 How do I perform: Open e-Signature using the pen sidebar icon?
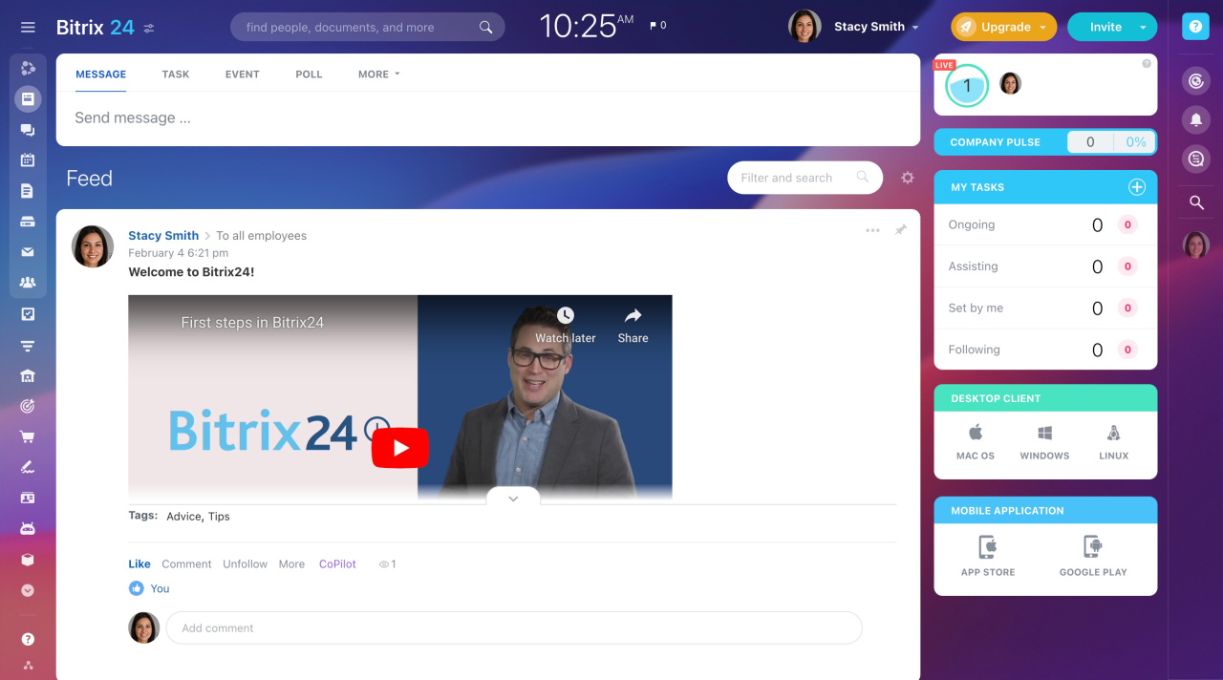[27, 466]
